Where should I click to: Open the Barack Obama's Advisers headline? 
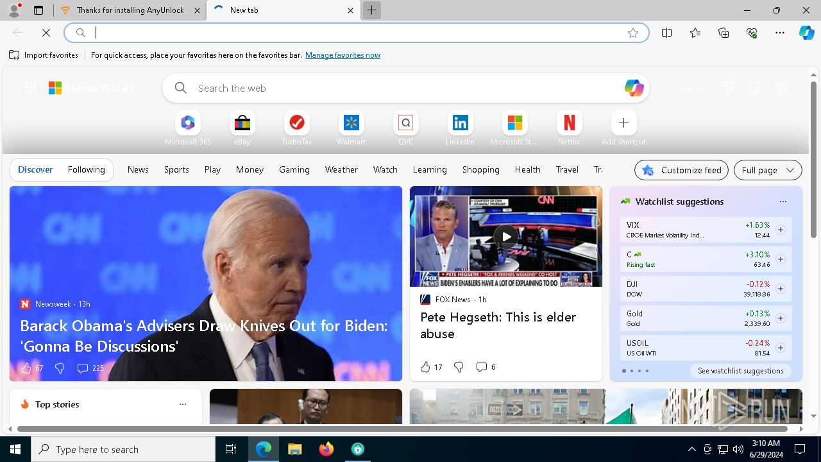[204, 336]
